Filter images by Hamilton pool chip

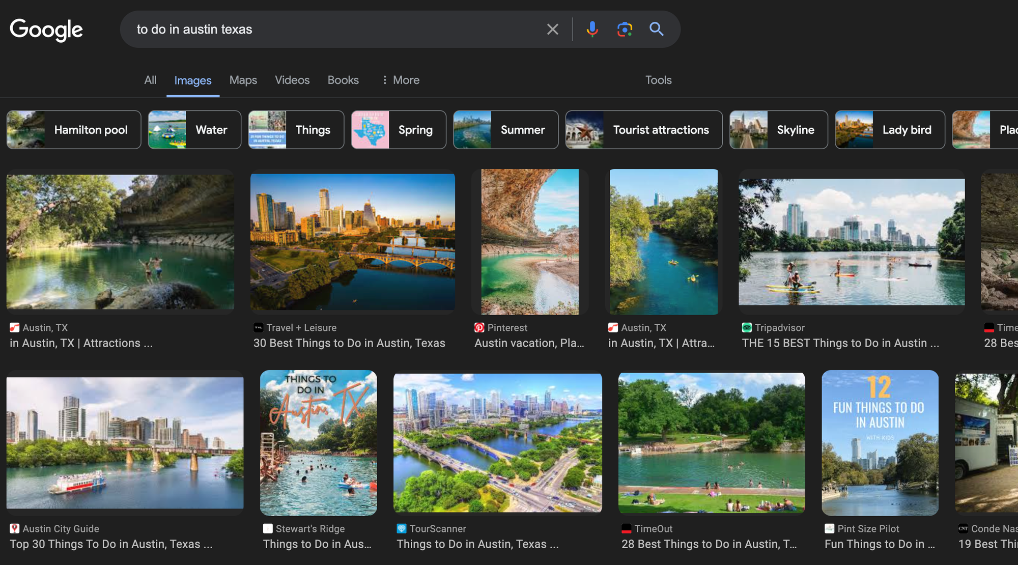(74, 130)
